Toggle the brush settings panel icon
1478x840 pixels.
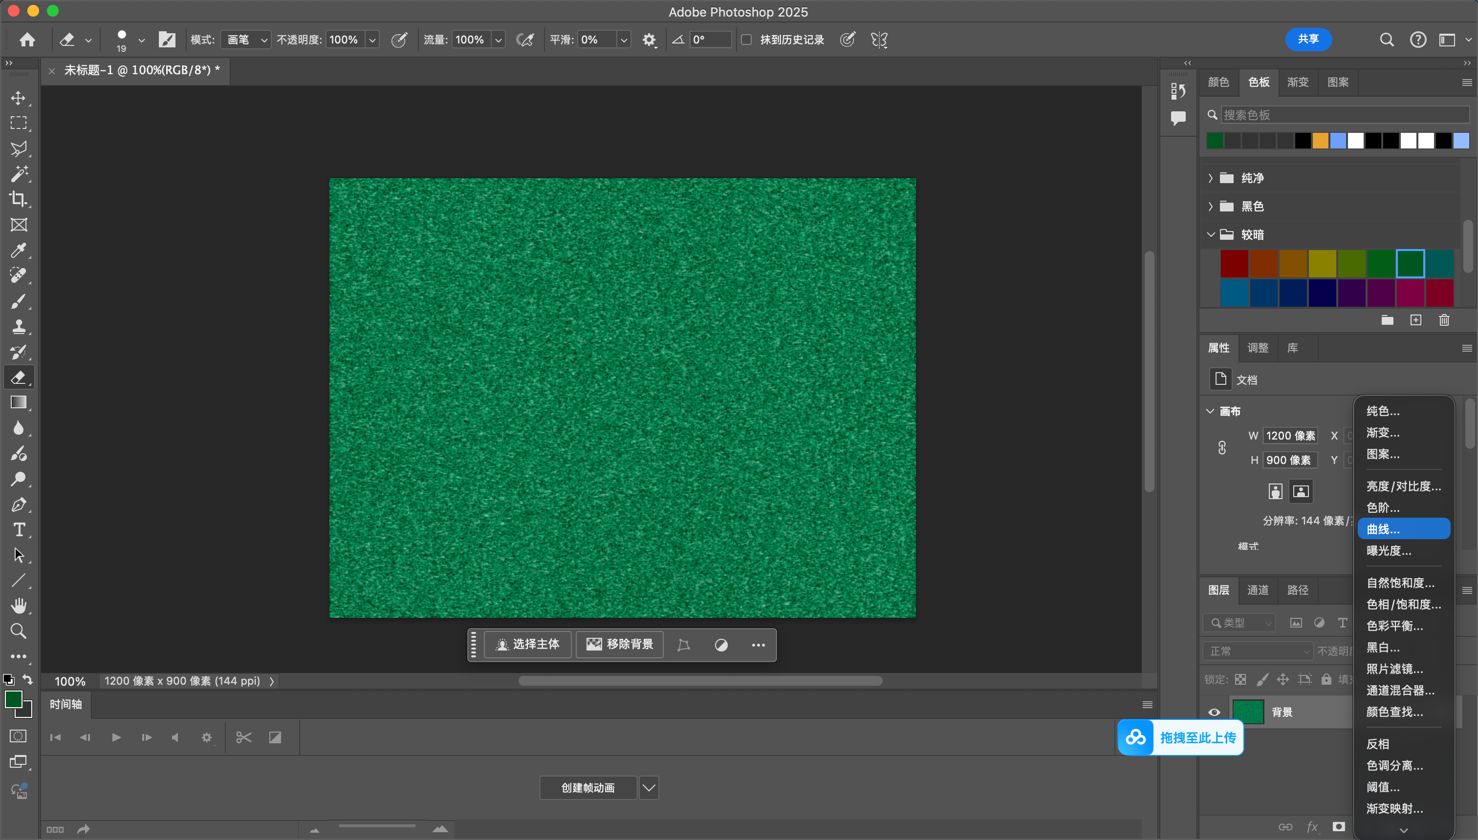(167, 40)
